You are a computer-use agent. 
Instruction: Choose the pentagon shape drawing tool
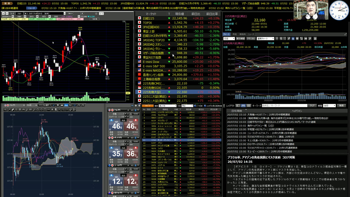[x=38, y=110]
